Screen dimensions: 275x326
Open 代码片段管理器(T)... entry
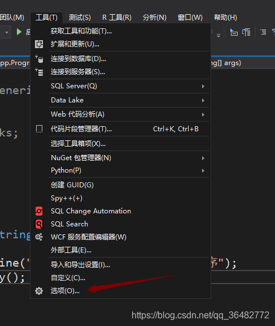tap(120, 129)
